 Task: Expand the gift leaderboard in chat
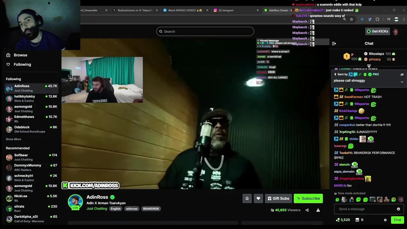[369, 66]
